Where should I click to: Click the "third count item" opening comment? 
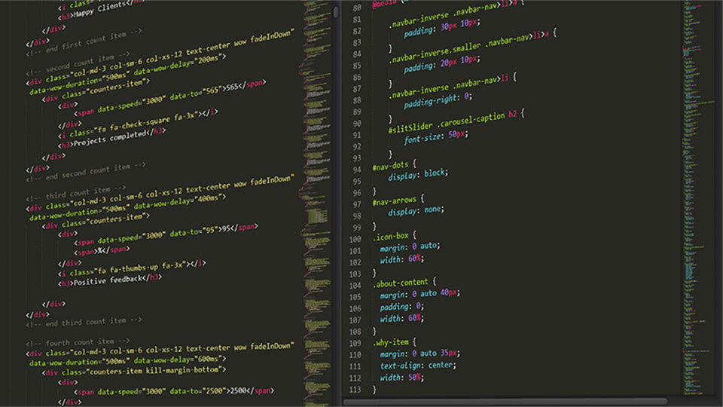tap(75, 192)
